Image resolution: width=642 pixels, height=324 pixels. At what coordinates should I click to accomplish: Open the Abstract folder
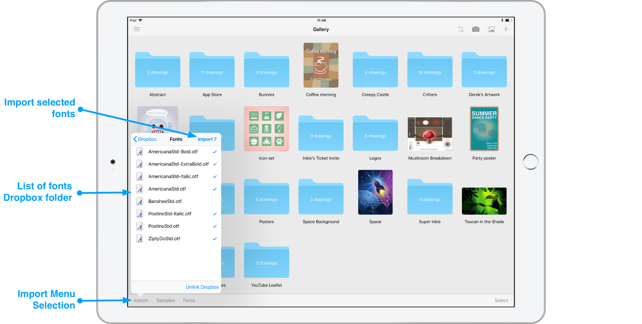(158, 70)
